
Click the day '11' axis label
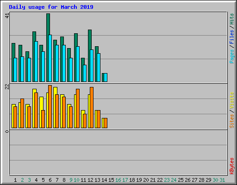(83, 180)
